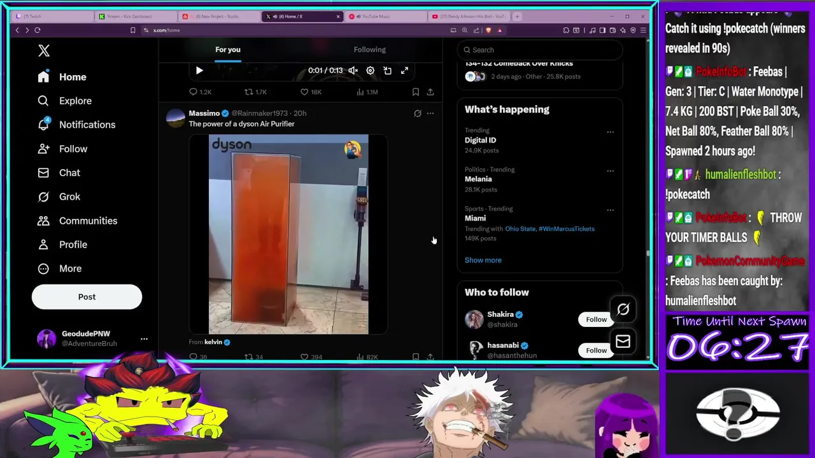Close the Home / X browser tab
This screenshot has height=458, width=815.
pyautogui.click(x=338, y=17)
